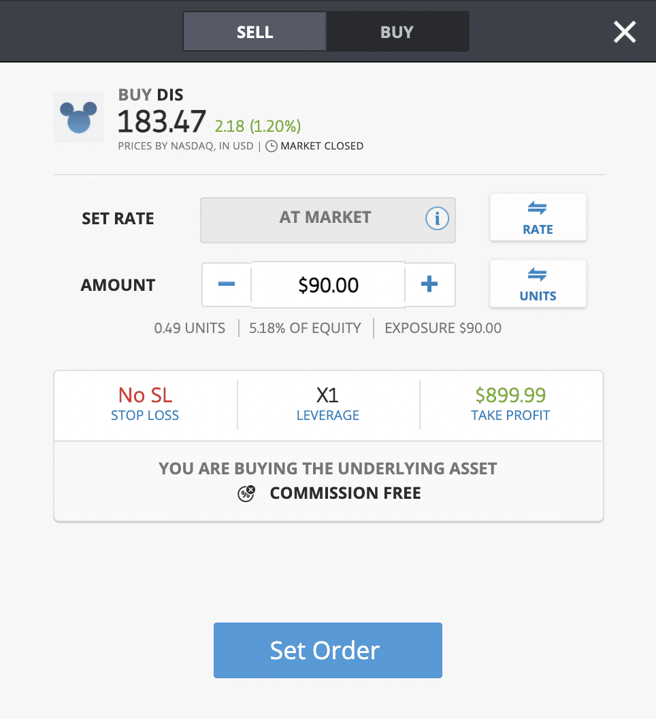Toggle amount to UNITS mode
The width and height of the screenshot is (656, 719).
pyautogui.click(x=538, y=283)
